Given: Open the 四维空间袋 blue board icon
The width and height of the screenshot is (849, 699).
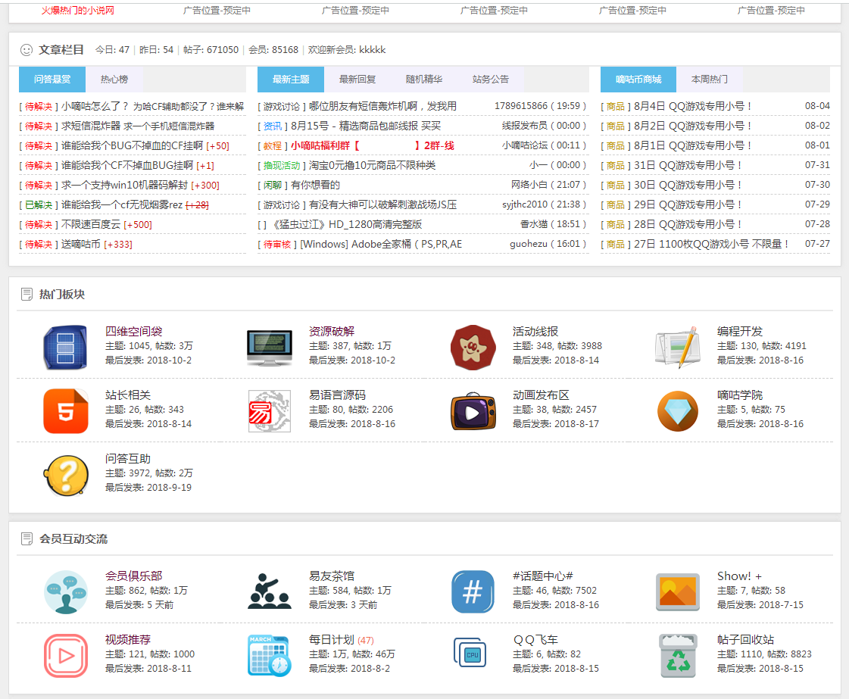Looking at the screenshot, I should [x=65, y=347].
